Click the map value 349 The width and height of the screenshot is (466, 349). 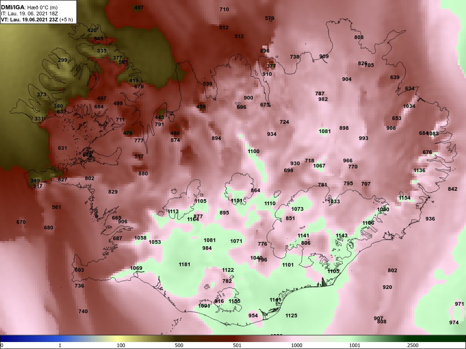(x=35, y=181)
